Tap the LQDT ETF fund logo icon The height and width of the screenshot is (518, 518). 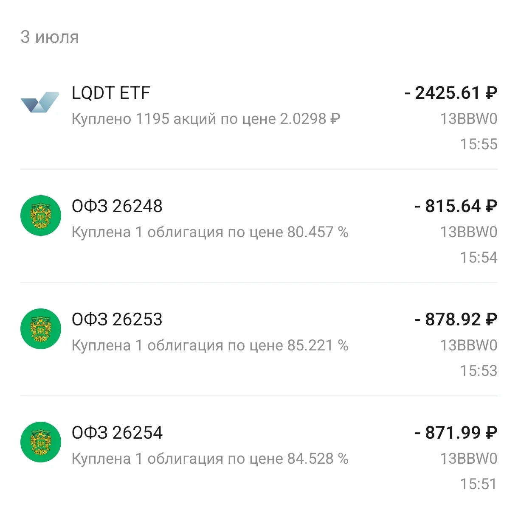pos(40,102)
